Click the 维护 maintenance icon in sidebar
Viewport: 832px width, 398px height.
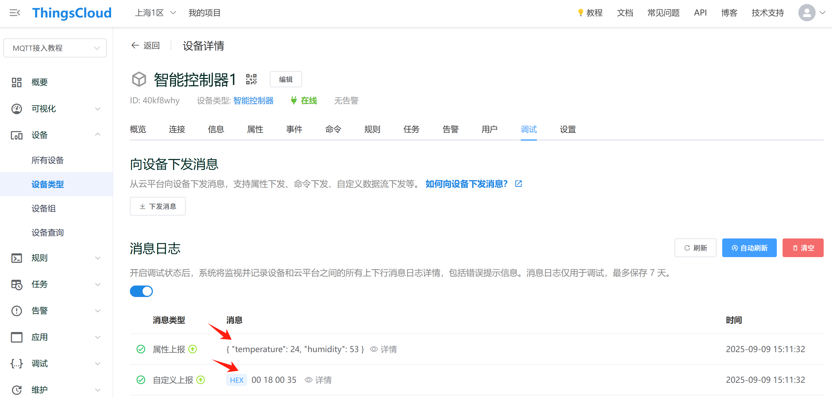point(16,390)
